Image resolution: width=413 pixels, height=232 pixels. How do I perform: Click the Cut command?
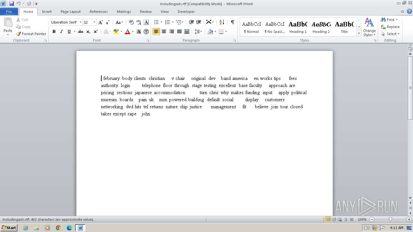pos(22,20)
